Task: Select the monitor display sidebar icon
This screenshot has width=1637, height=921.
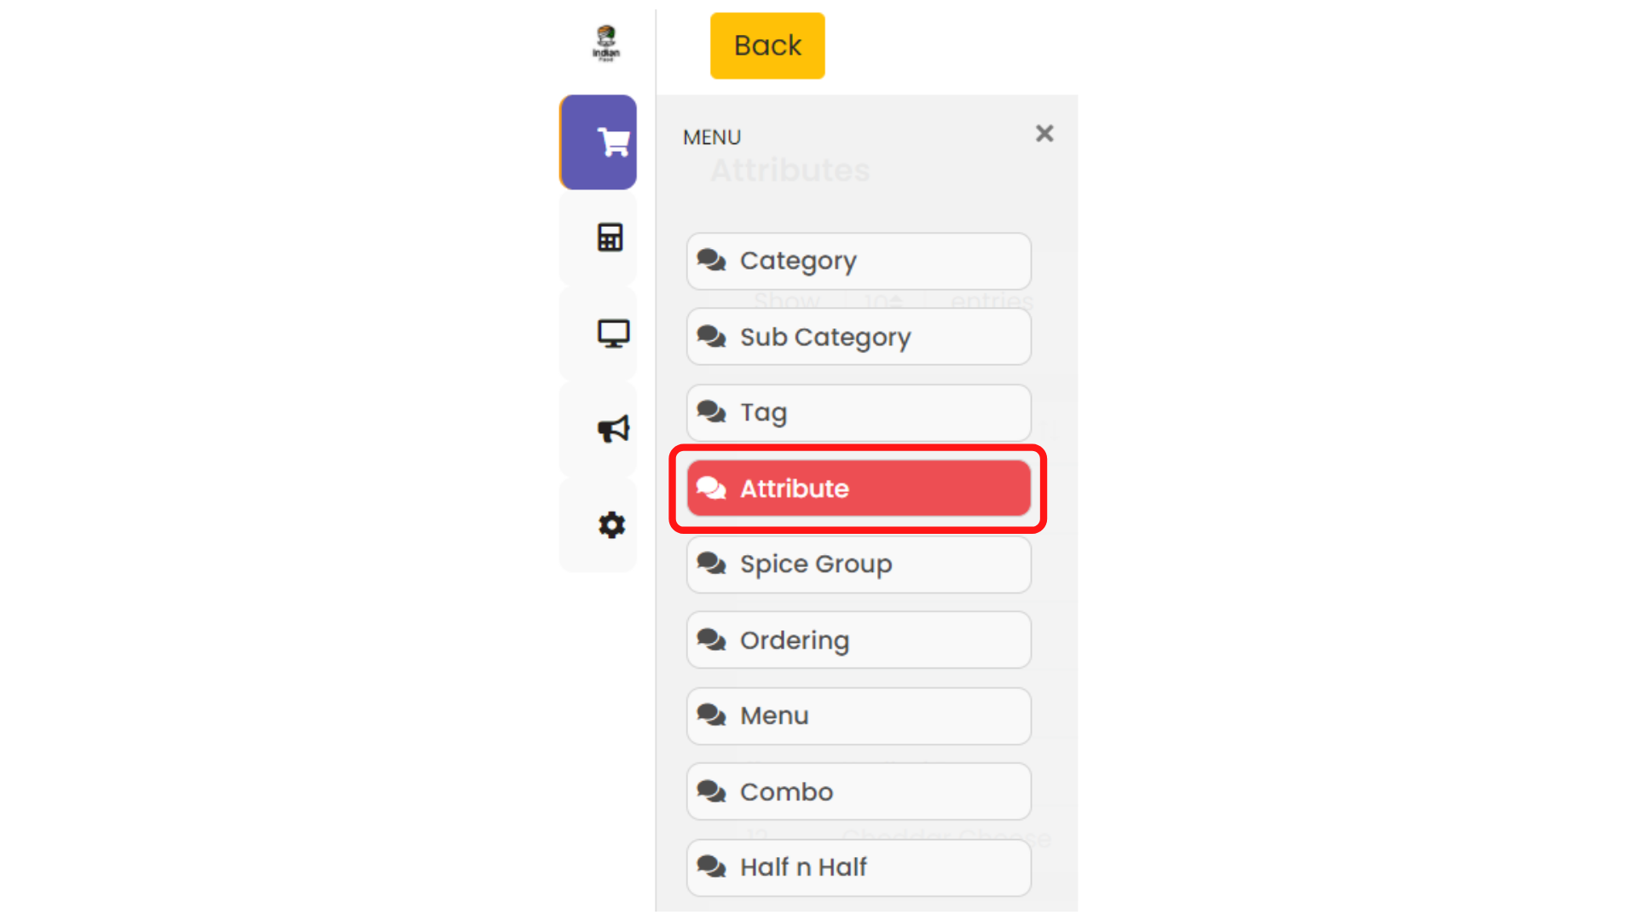Action: pyautogui.click(x=613, y=333)
